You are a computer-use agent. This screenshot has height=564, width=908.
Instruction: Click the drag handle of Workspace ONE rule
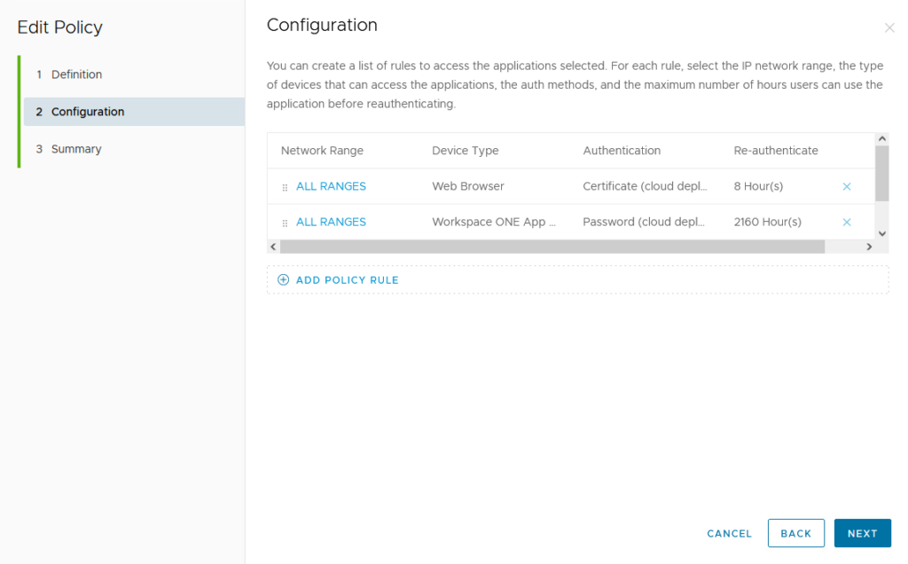pyautogui.click(x=285, y=223)
